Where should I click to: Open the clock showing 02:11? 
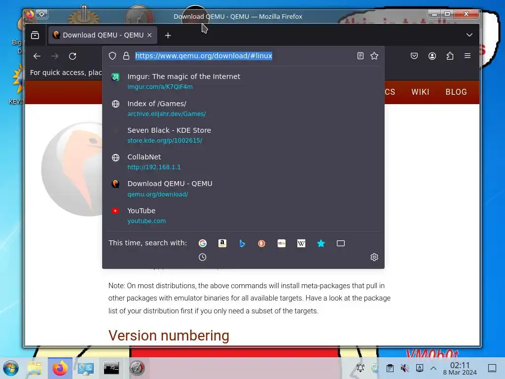click(460, 368)
